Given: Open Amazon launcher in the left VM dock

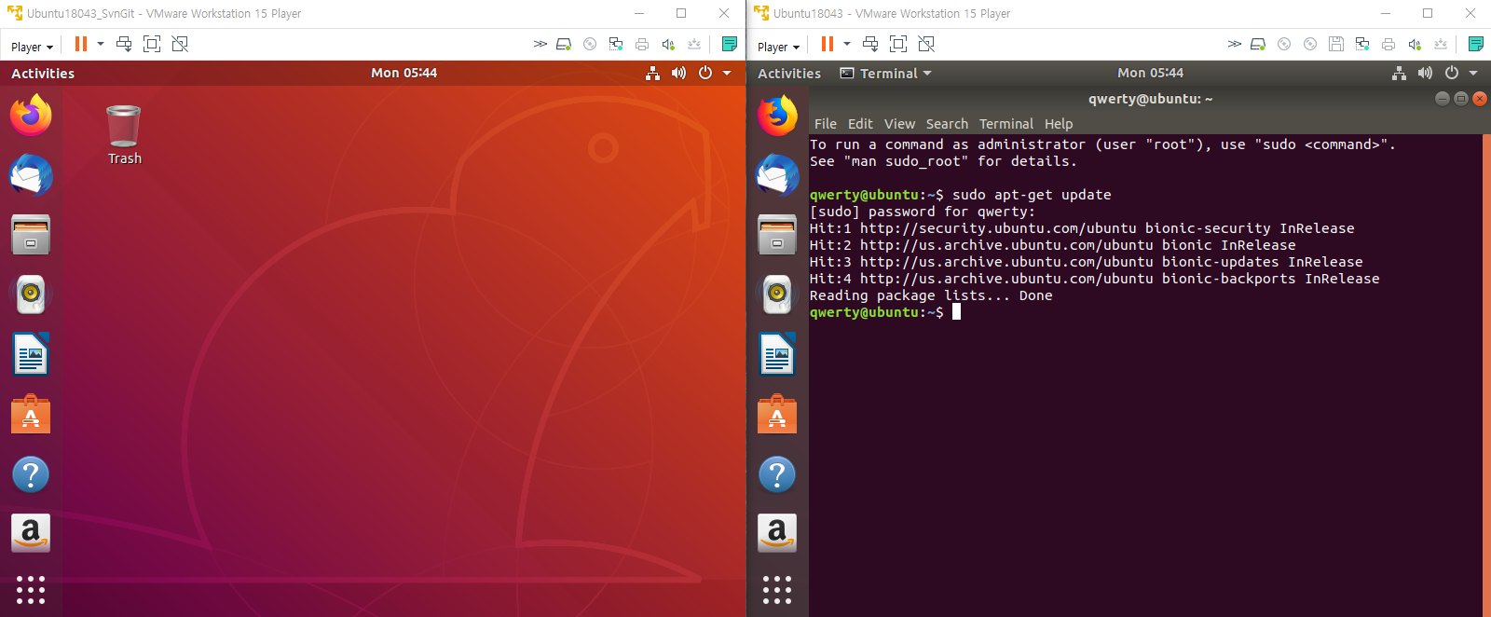Looking at the screenshot, I should pyautogui.click(x=32, y=533).
